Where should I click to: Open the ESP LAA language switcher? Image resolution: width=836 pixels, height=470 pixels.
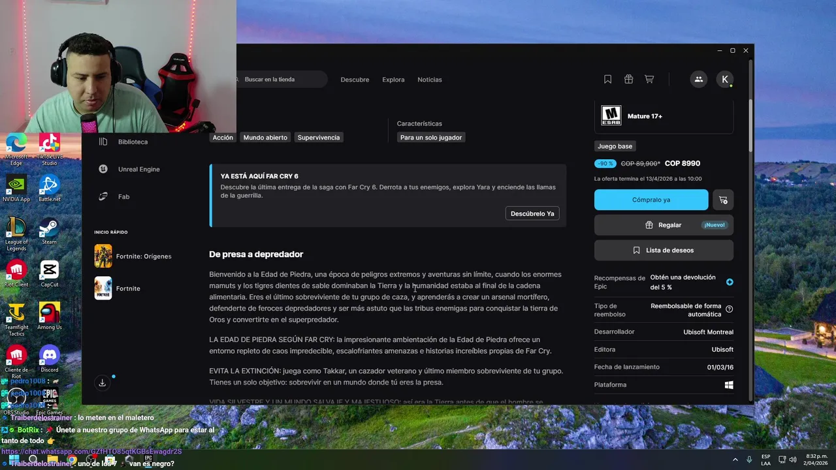point(765,460)
